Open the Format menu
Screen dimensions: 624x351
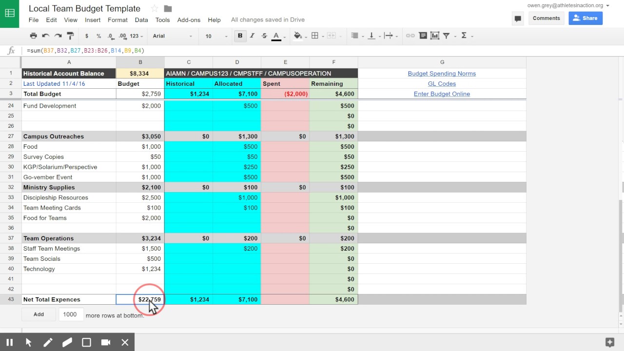[x=117, y=20]
